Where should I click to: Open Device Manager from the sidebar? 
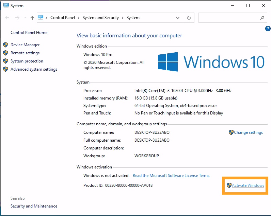click(25, 45)
